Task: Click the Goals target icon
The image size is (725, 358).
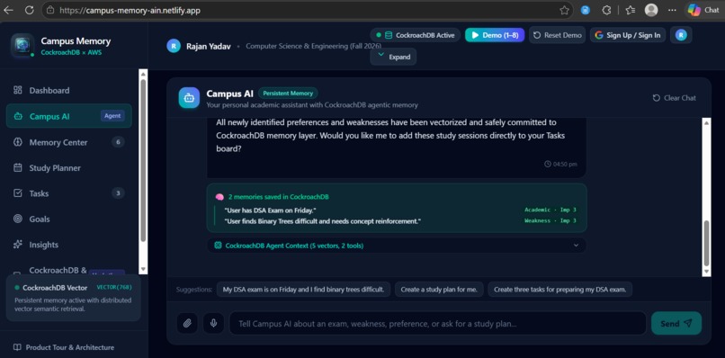Action: tap(18, 219)
